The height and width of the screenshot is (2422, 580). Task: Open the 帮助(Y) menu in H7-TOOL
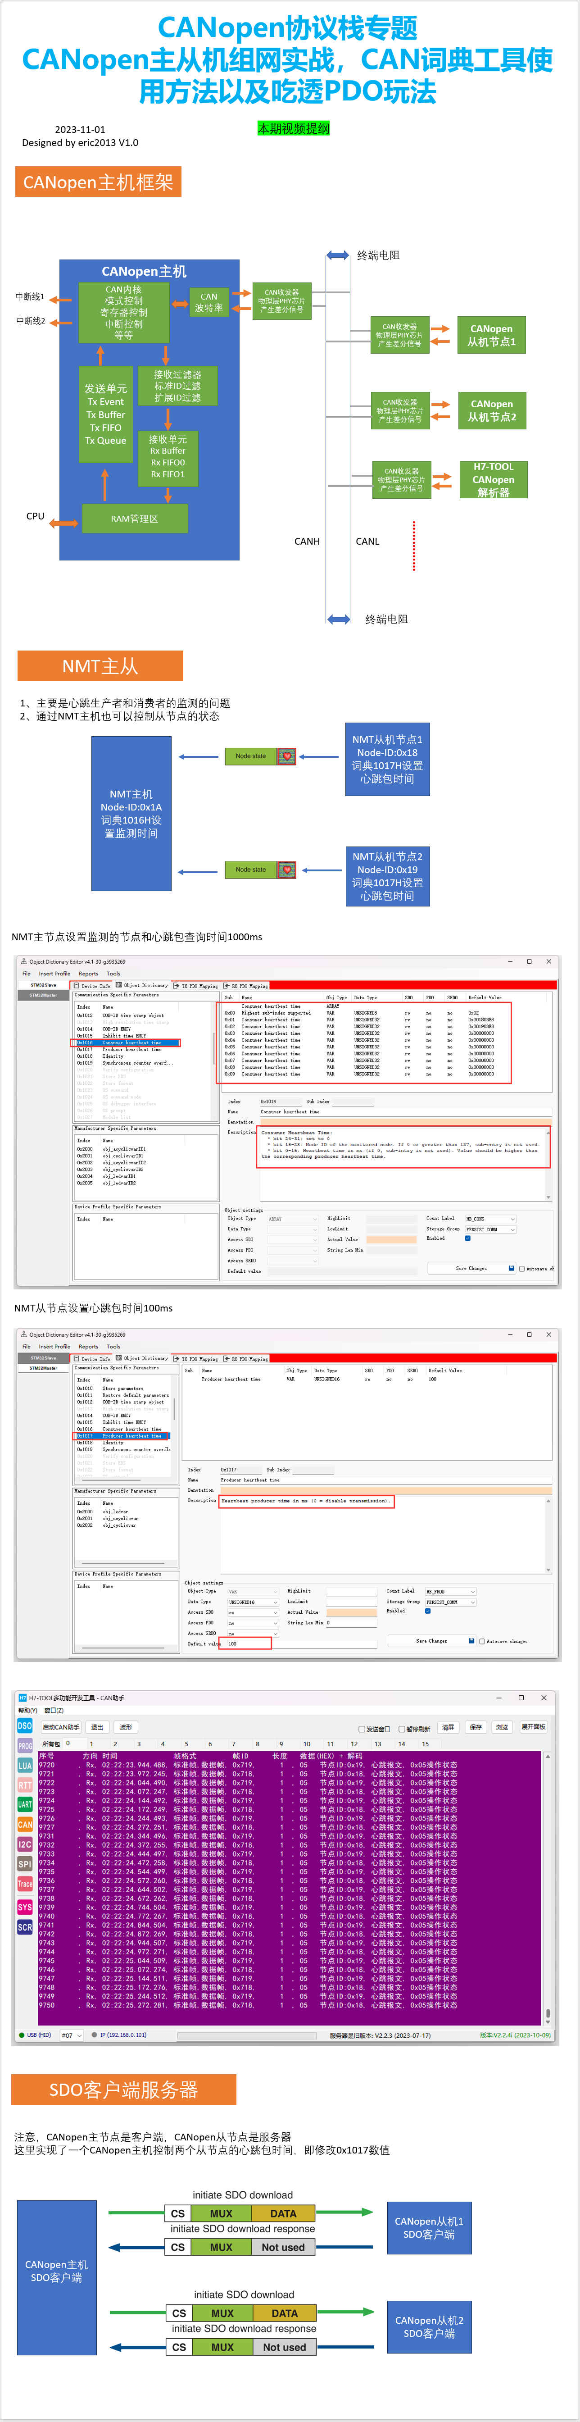click(27, 1710)
